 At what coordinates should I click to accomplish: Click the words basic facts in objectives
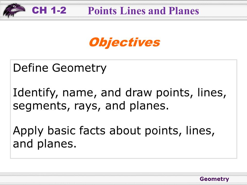[x=76, y=131]
